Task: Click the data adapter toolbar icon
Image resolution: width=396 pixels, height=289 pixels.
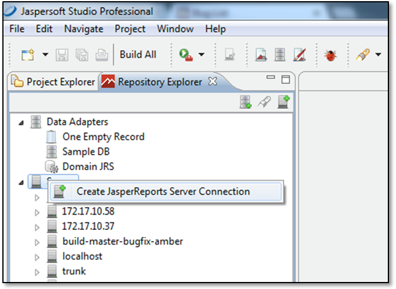Action: tap(280, 55)
